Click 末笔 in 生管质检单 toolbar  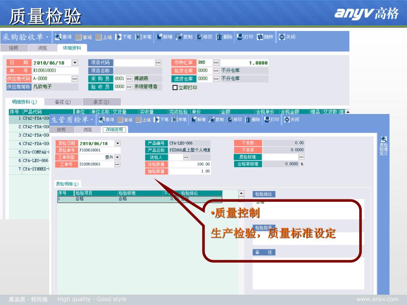coord(179,120)
